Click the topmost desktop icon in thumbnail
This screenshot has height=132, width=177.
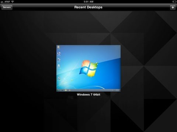click(x=59, y=47)
